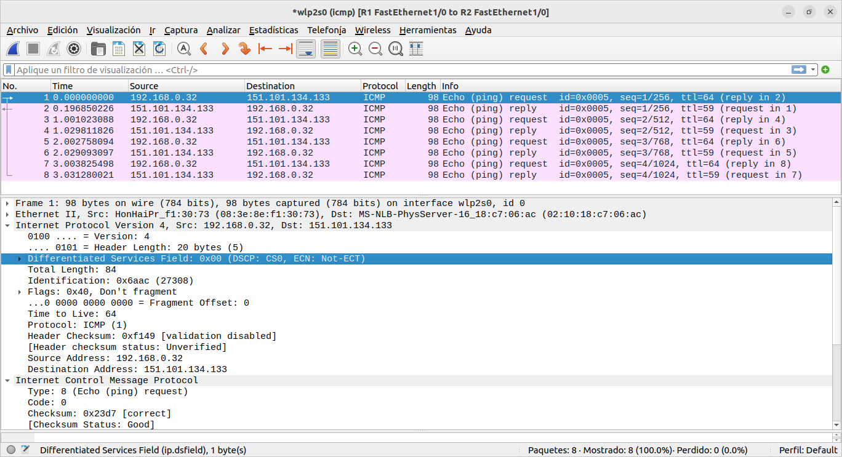Add a display filter button
This screenshot has height=457, width=842.
click(x=825, y=70)
